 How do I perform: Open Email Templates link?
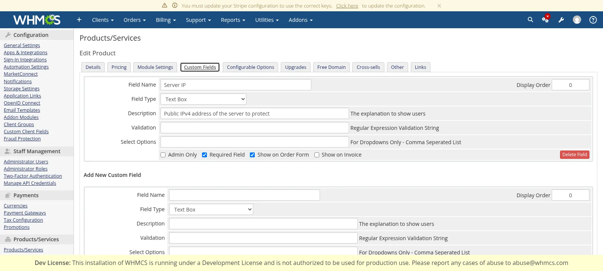pos(22,110)
